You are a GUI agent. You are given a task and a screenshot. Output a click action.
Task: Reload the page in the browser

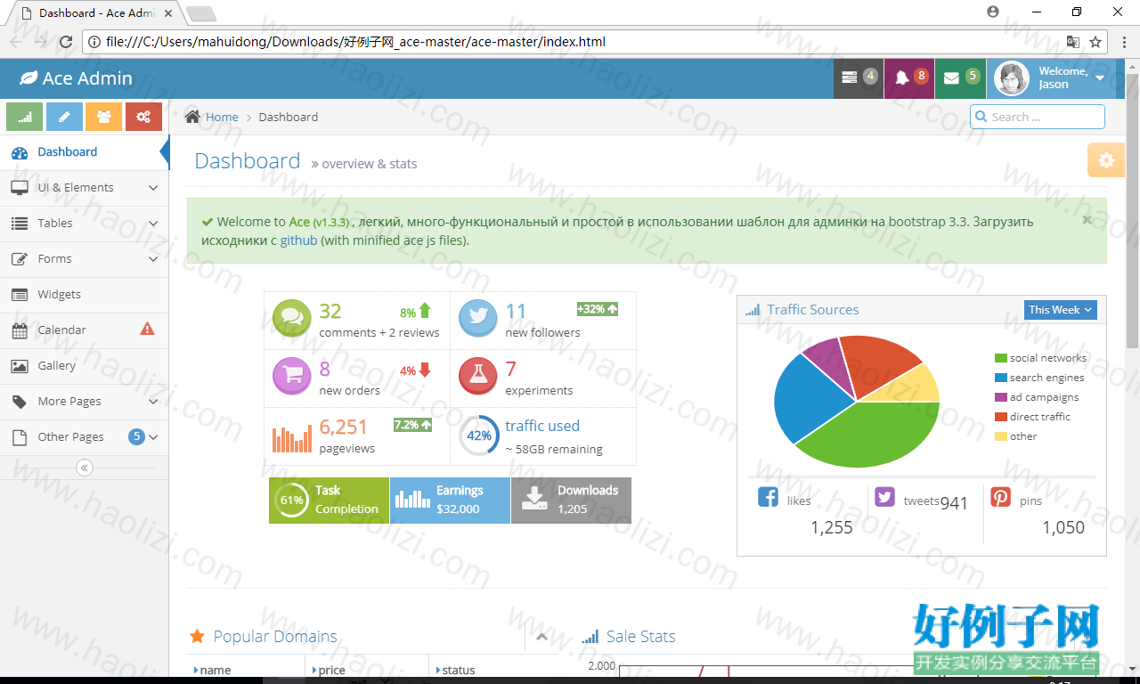tap(66, 42)
